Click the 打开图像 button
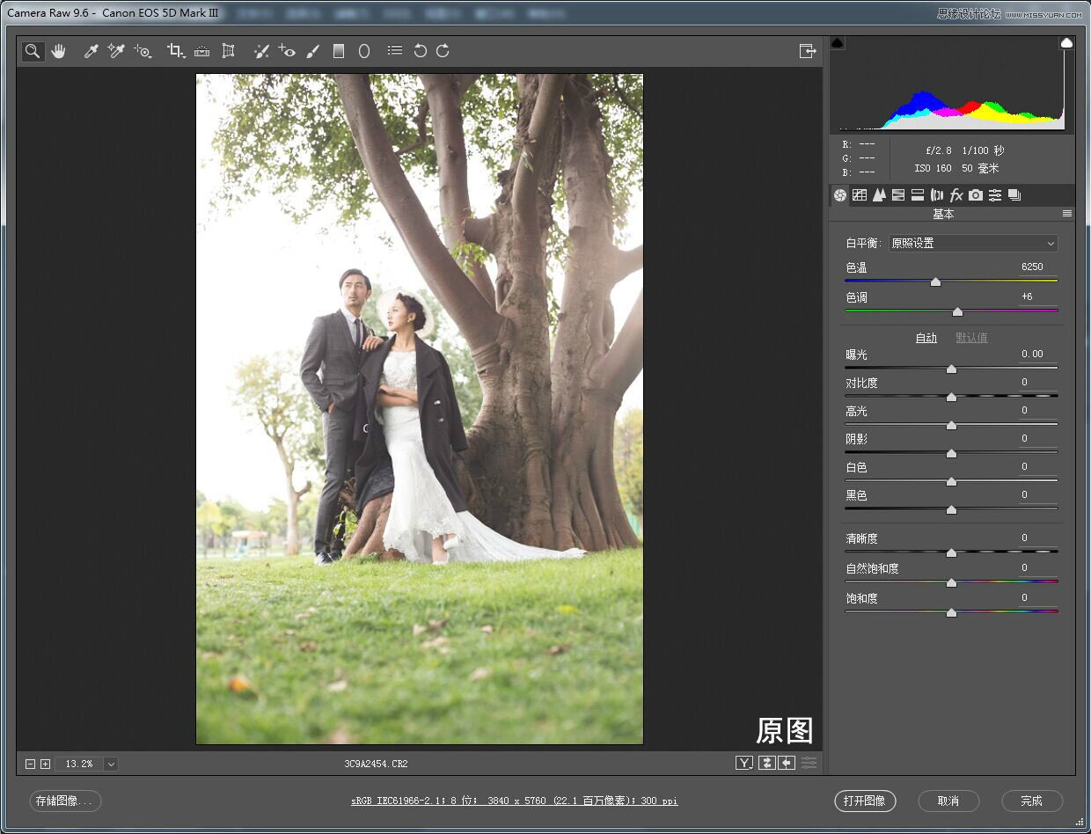 pos(864,801)
